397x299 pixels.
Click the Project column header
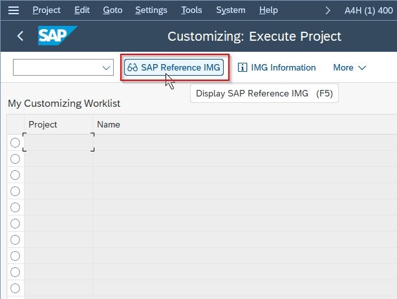click(43, 124)
